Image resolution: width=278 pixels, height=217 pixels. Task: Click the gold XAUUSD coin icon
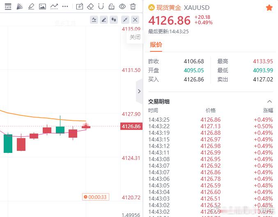pyautogui.click(x=151, y=8)
